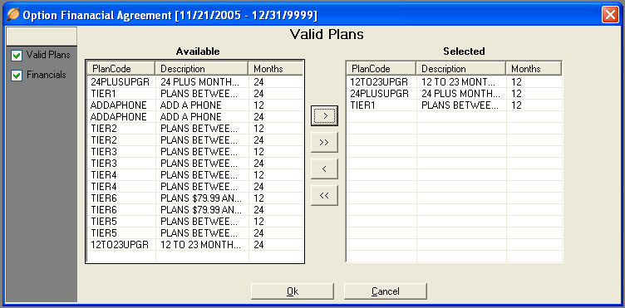Viewport: 625px width, 308px height.
Task: Toggle the Financials checkbox
Action: click(17, 76)
